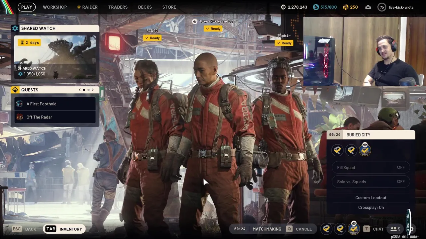426x239 pixels.
Task: Open the Off The Radar quest
Action: pos(55,117)
